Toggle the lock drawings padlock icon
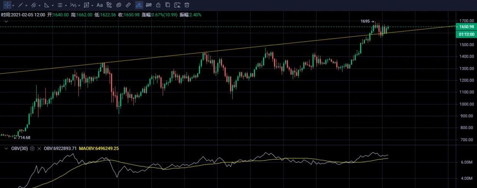This screenshot has height=188, width=477. pos(158,5)
